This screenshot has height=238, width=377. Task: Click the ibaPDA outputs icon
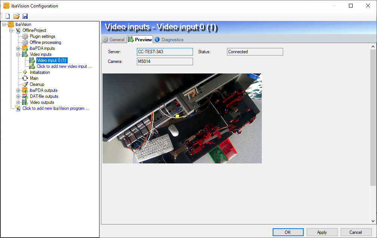pos(25,90)
